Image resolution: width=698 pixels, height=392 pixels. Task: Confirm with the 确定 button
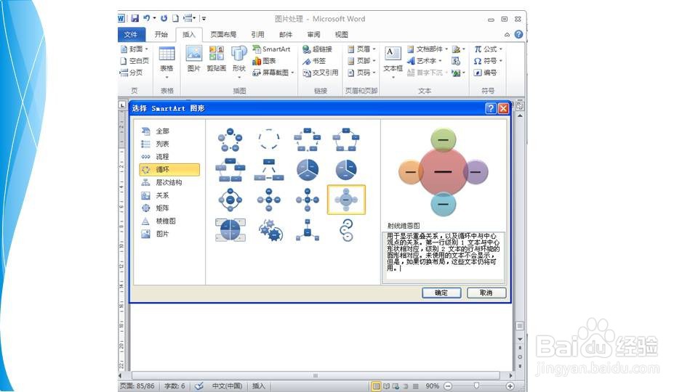click(x=441, y=293)
